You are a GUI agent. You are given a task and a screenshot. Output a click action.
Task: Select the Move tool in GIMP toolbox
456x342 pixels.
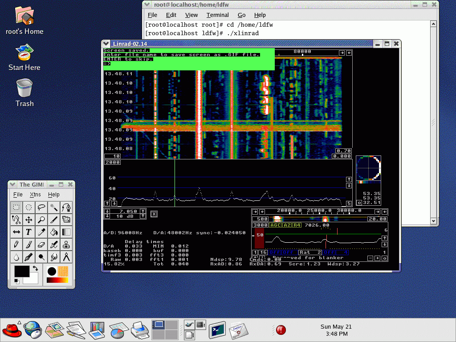click(x=29, y=220)
